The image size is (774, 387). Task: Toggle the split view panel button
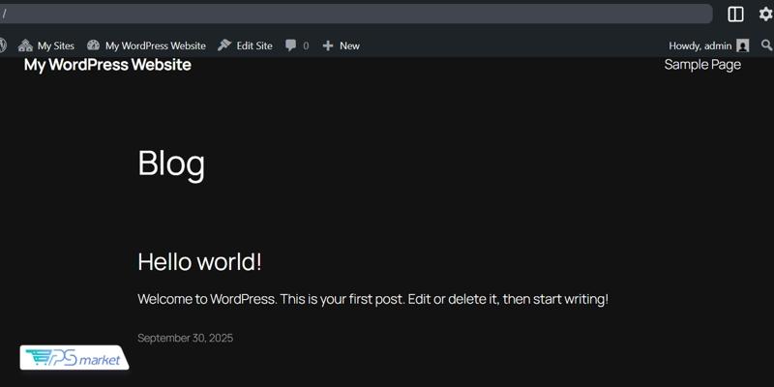click(735, 15)
